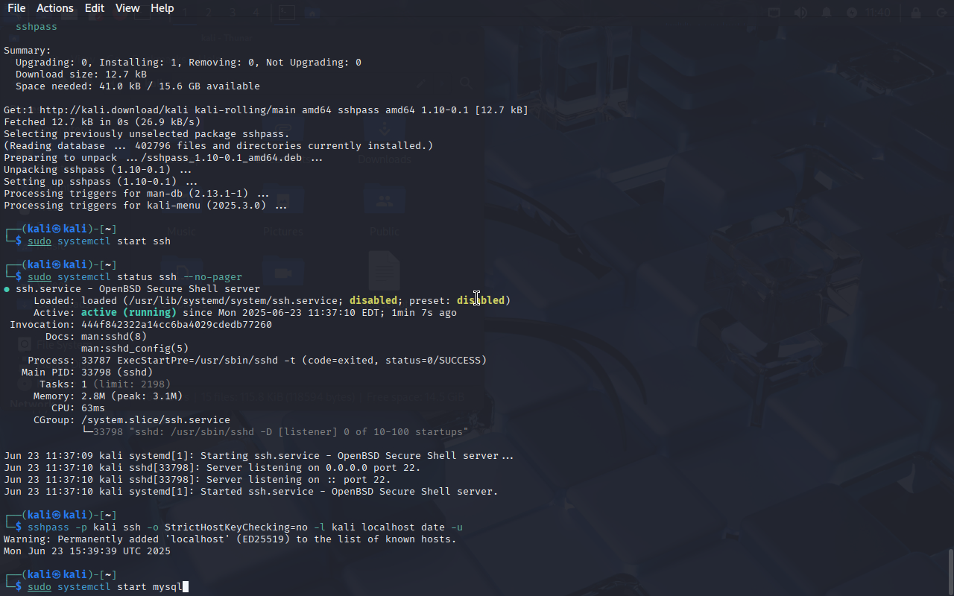Click the 'Main PID: 33798 (sshd)' line
This screenshot has height=596, width=954.
tap(87, 372)
